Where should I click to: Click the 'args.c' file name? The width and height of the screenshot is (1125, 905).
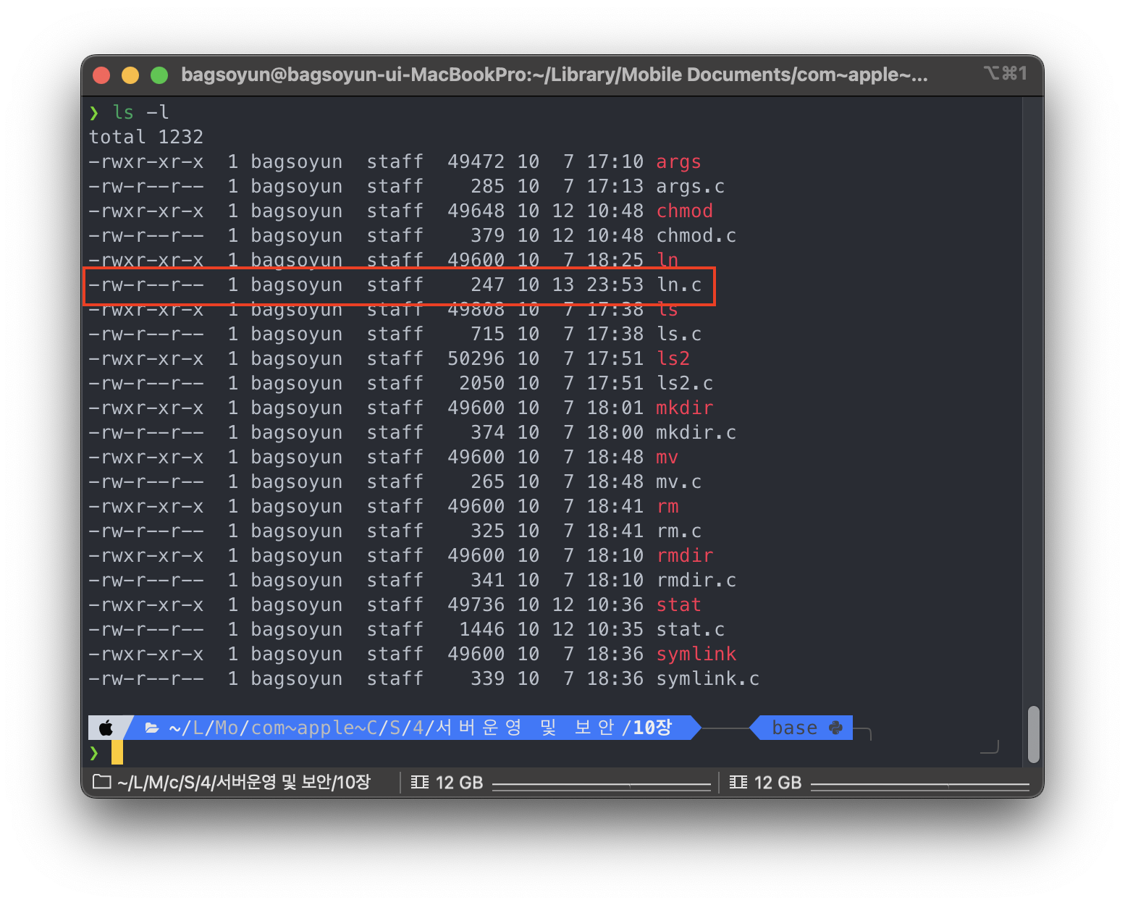click(x=690, y=186)
